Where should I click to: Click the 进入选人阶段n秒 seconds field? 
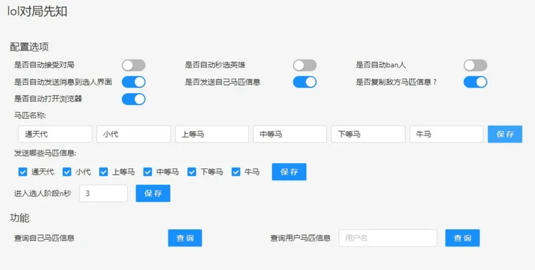[x=104, y=193]
